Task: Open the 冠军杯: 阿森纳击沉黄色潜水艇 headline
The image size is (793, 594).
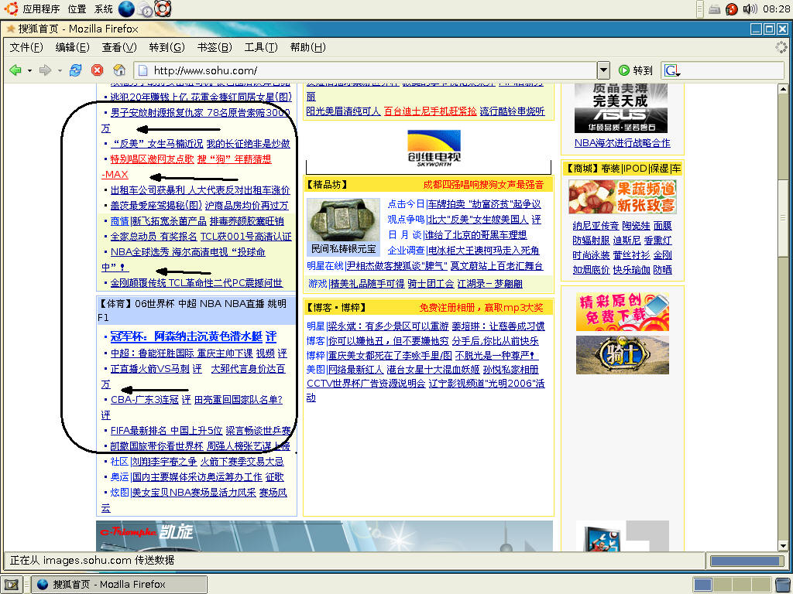Action: tap(186, 337)
